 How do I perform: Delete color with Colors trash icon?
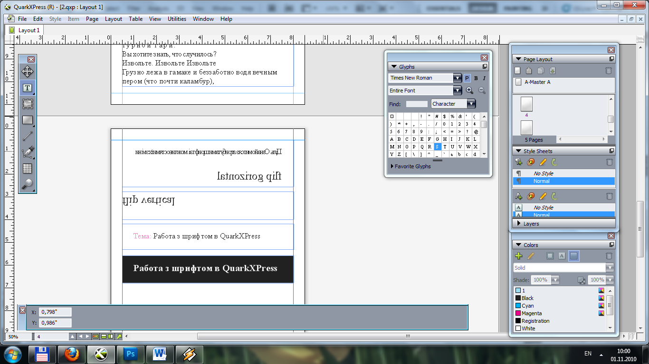coord(609,256)
